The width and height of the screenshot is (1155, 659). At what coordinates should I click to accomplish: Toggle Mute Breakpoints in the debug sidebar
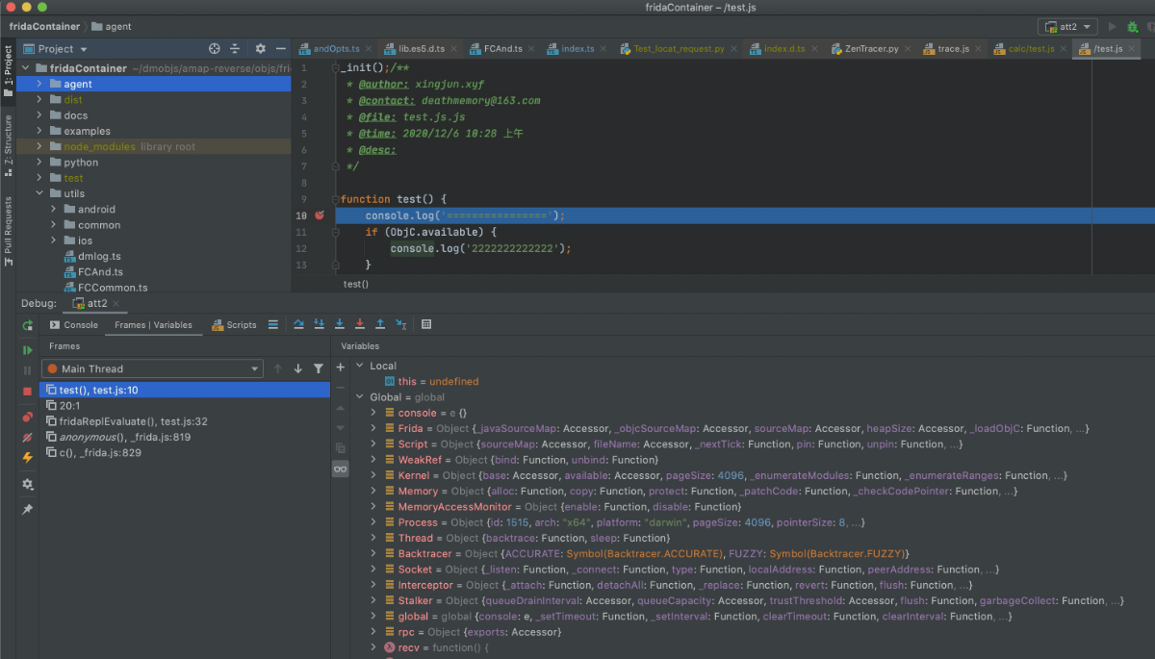tap(27, 437)
